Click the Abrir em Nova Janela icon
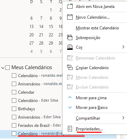This screenshot has width=127, height=139. 70,6
